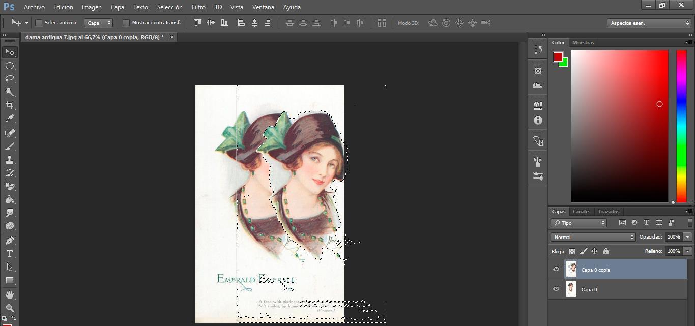Open the Capa auto-select dropdown

point(98,23)
